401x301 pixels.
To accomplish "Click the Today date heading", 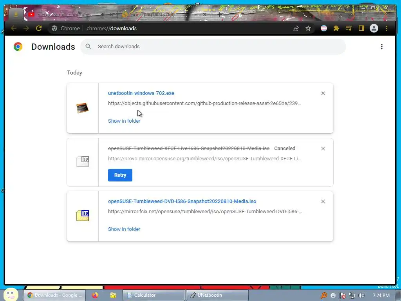I will [74, 73].
